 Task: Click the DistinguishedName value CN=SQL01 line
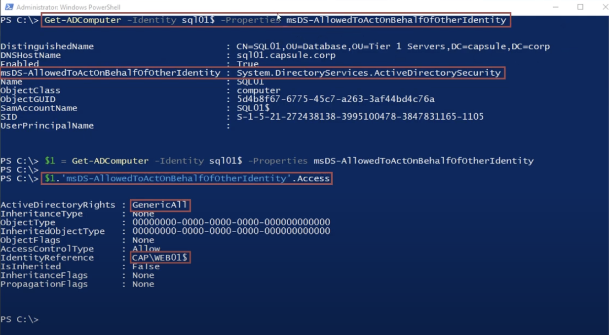[x=393, y=46]
